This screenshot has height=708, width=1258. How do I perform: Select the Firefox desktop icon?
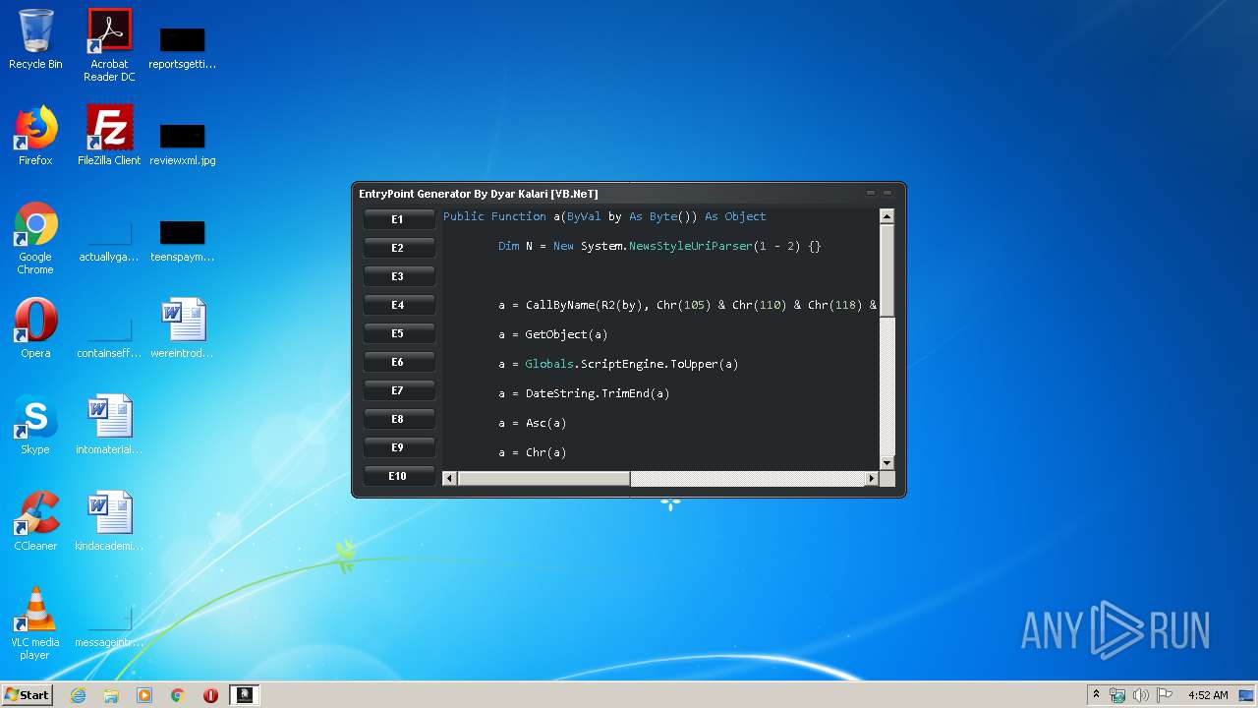click(35, 136)
